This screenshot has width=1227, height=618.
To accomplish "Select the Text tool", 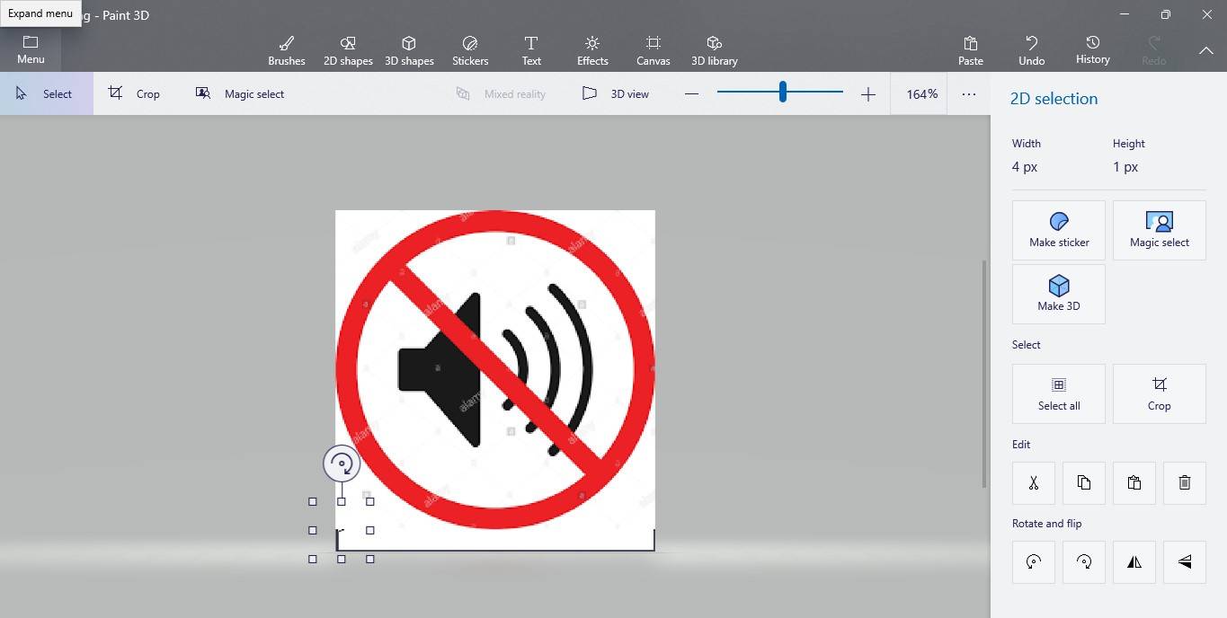I will [x=530, y=49].
